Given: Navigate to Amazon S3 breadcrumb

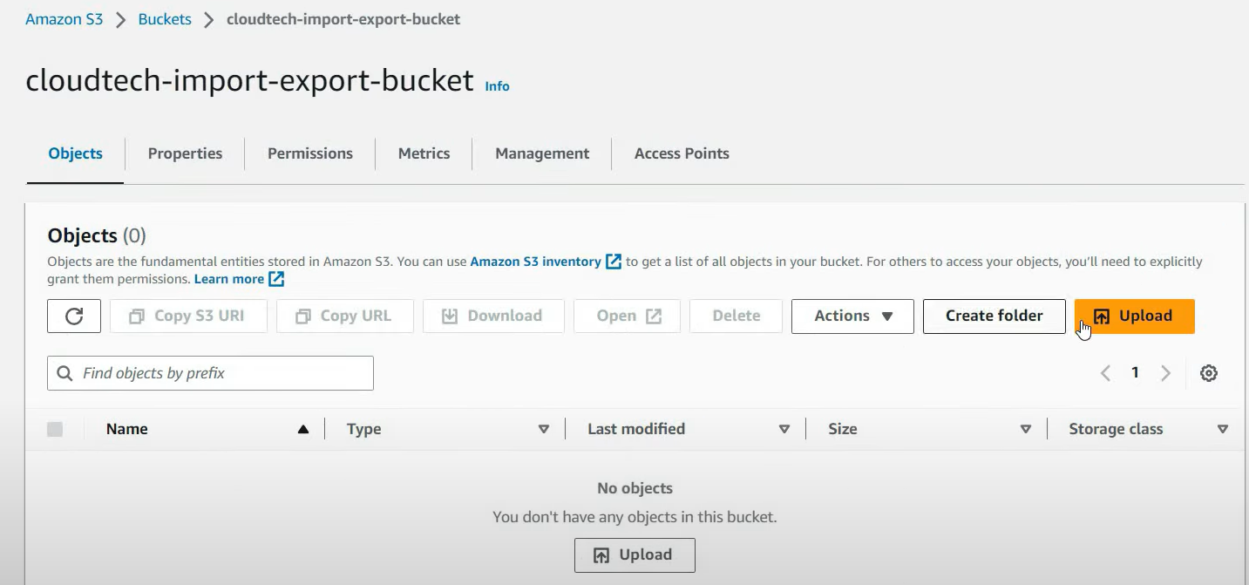Looking at the screenshot, I should (x=64, y=19).
